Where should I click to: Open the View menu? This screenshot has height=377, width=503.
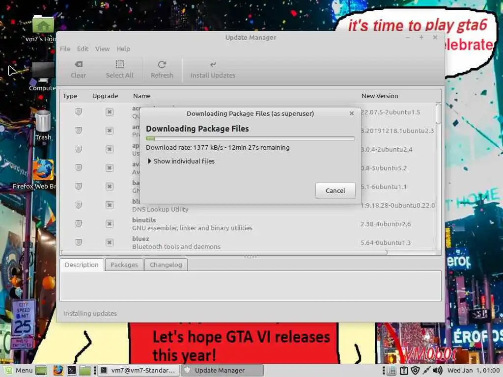pos(102,49)
